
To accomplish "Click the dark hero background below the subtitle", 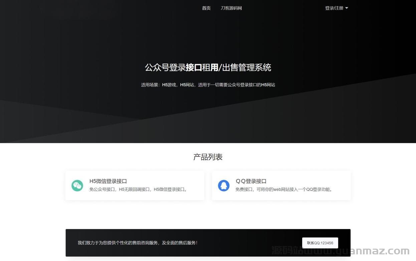I will tap(208, 113).
